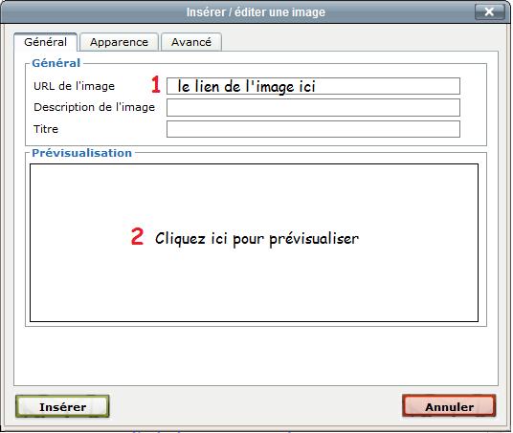Click the Titre text field
This screenshot has height=433, width=513.
click(313, 129)
